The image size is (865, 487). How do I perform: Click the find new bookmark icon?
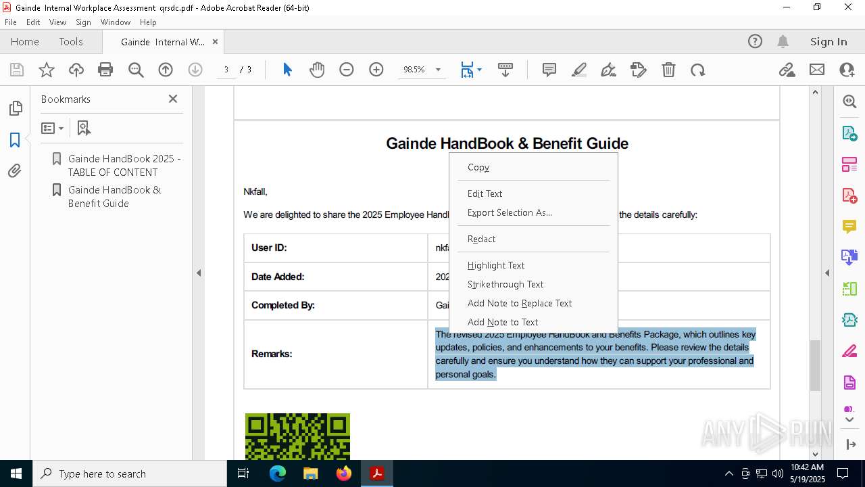(84, 128)
